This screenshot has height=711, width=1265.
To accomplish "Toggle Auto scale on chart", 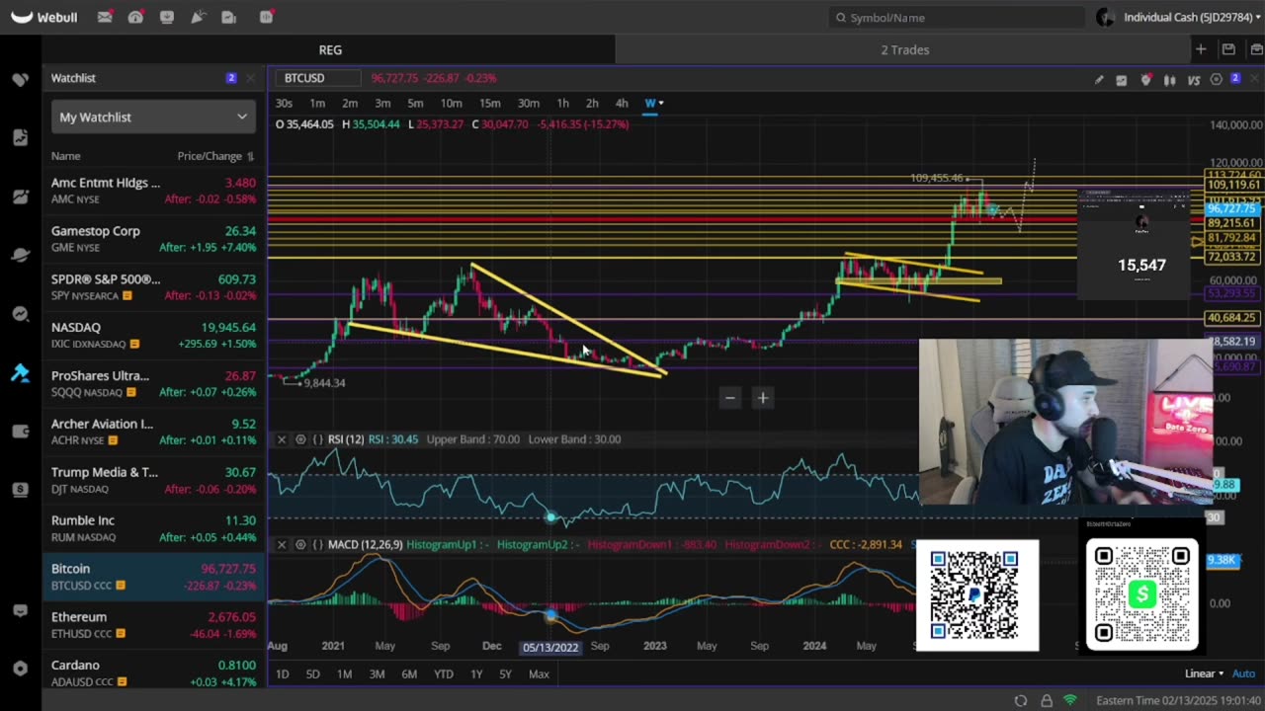I will tap(1244, 673).
